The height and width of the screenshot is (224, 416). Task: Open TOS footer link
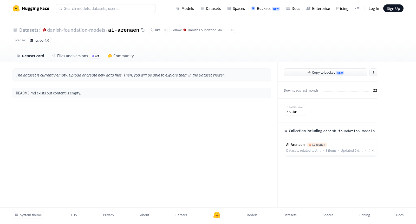74,215
